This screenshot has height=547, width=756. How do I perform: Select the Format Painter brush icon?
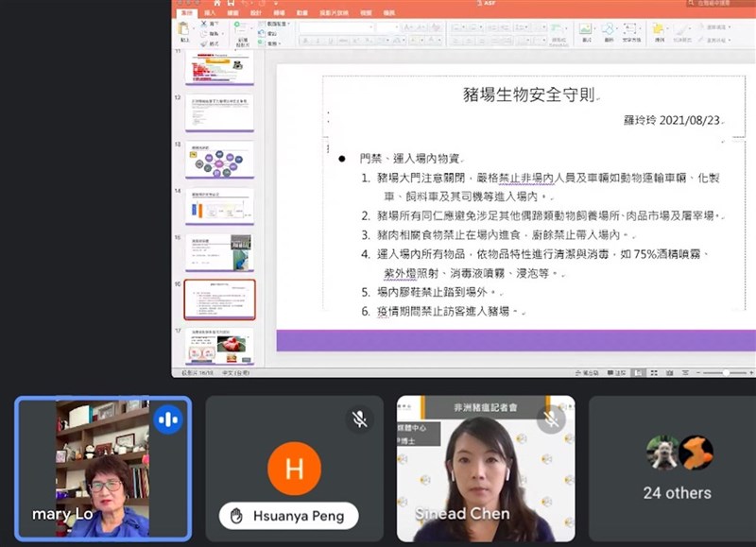[203, 43]
